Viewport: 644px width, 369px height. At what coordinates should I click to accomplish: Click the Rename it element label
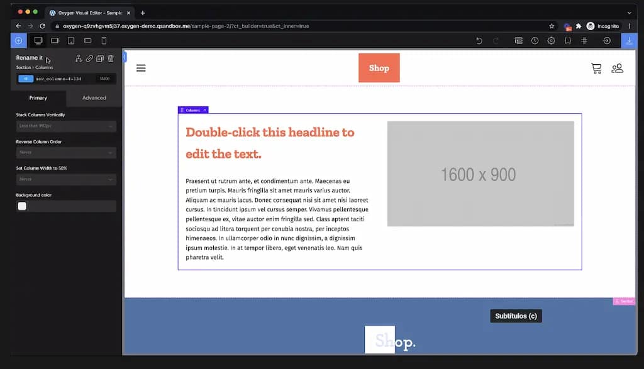point(29,57)
